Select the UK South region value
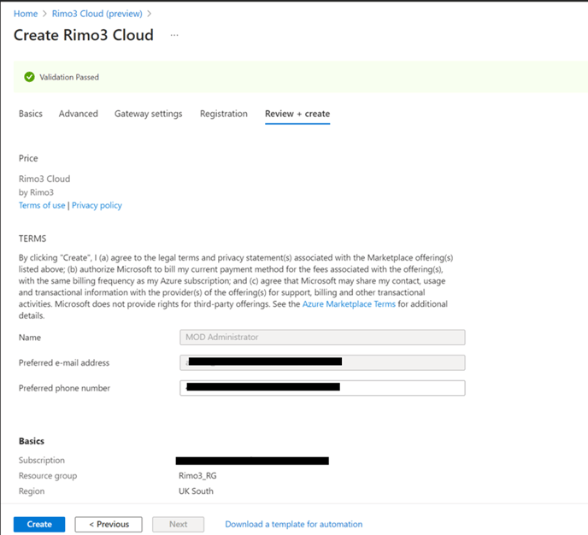588x535 pixels. [196, 491]
